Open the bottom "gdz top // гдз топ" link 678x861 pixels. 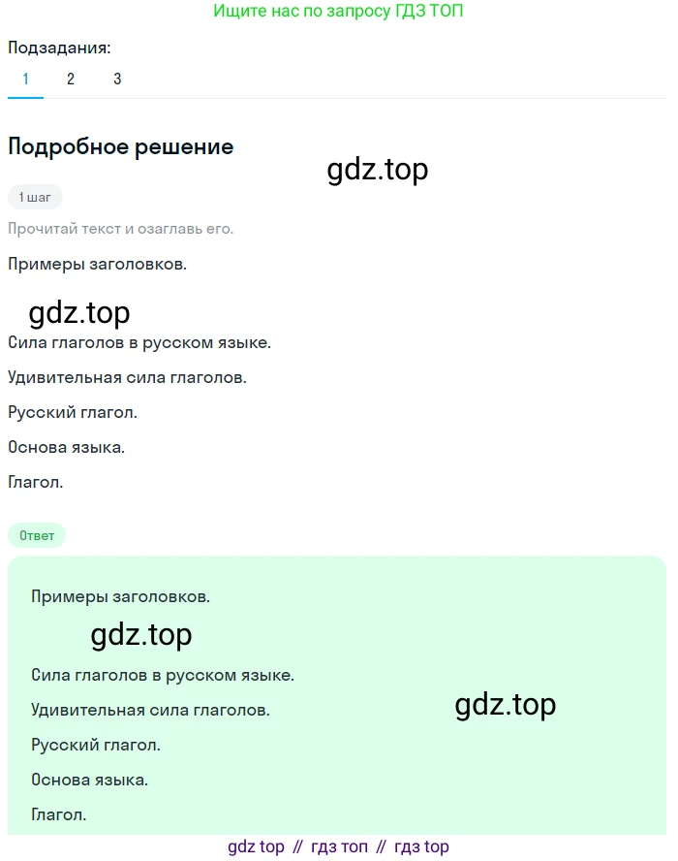[x=339, y=846]
